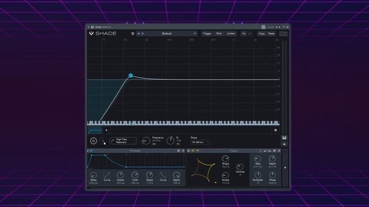Add a new filter band with plus
This screenshot has width=369, height=207.
click(106, 130)
